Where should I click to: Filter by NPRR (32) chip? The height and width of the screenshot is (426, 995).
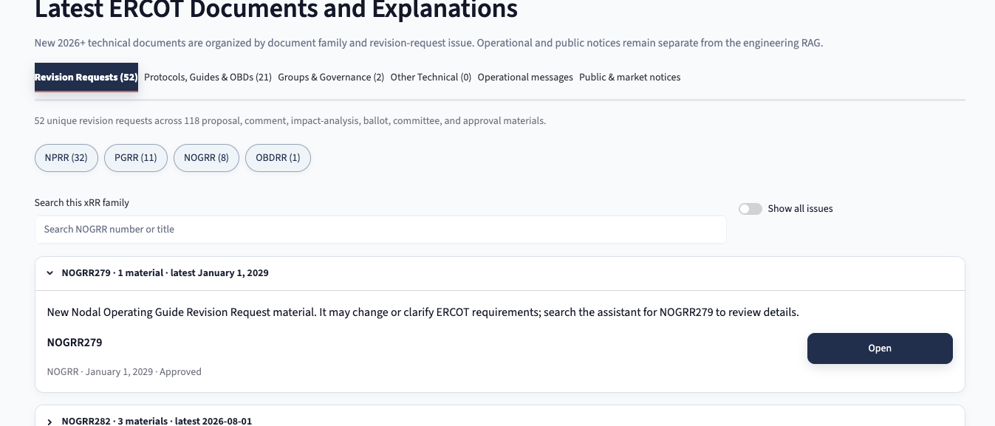(66, 158)
